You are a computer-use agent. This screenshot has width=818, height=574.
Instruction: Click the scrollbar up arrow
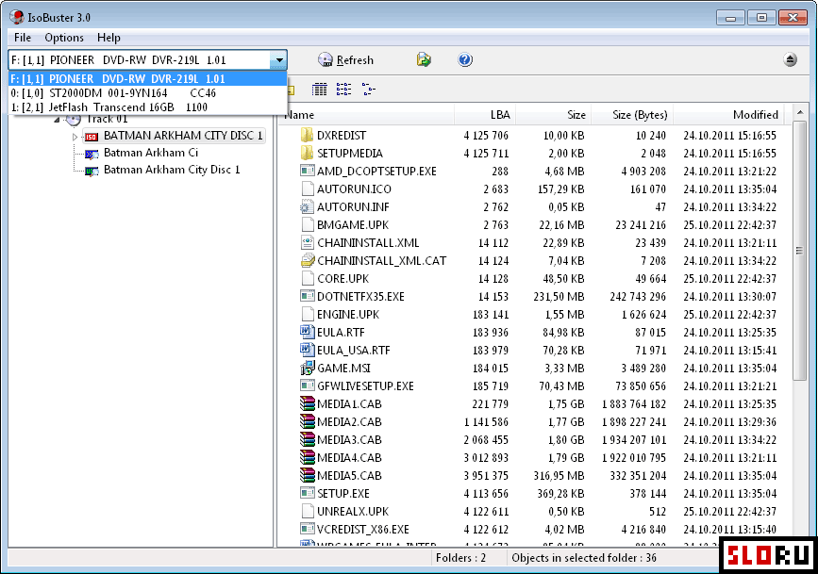[799, 112]
